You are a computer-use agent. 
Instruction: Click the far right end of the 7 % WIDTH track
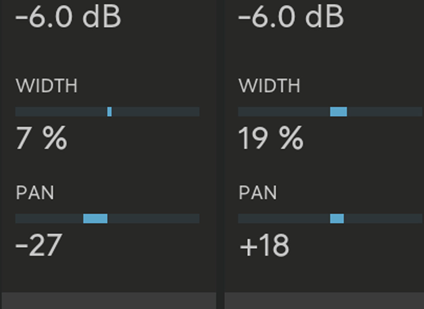(x=197, y=112)
